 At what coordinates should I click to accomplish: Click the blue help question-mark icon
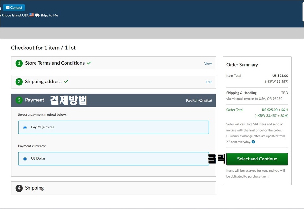coord(253,142)
